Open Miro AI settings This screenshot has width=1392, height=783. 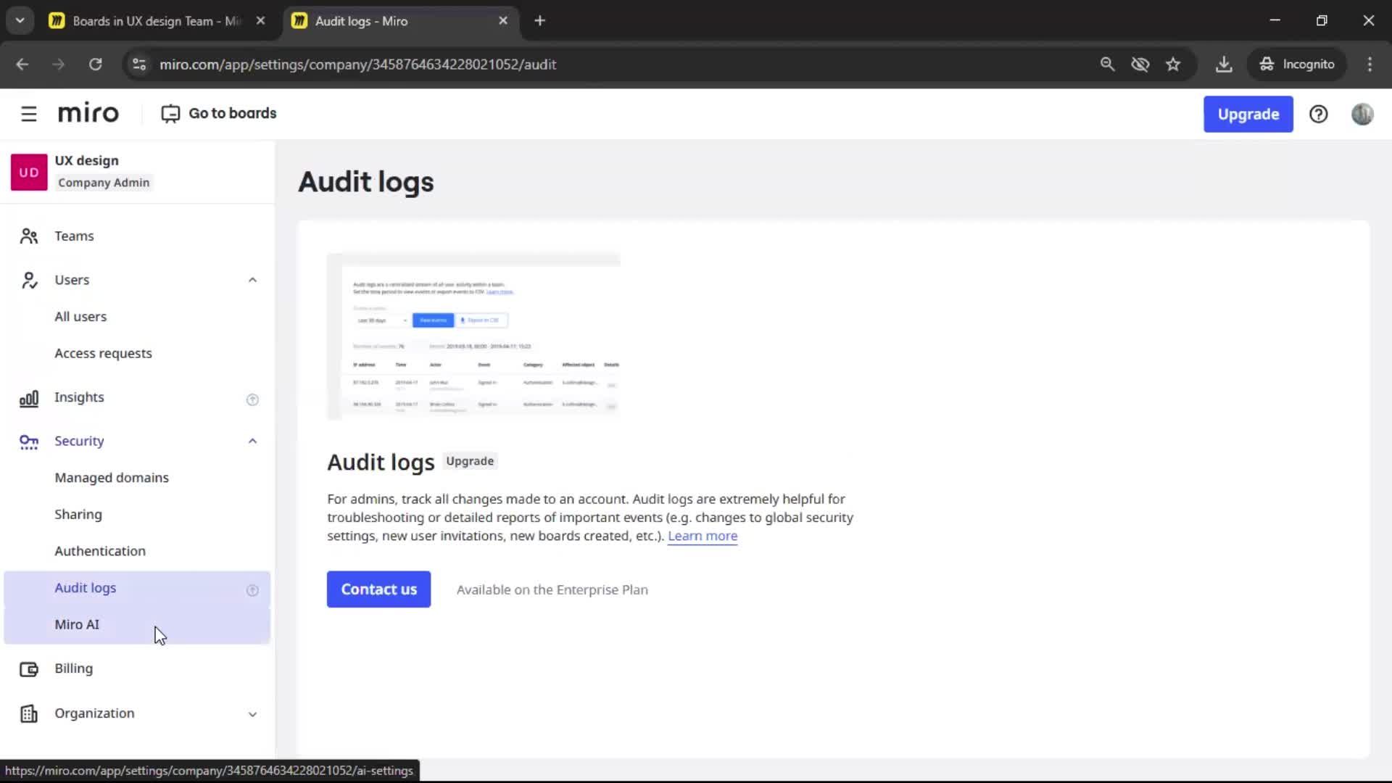coord(137,625)
